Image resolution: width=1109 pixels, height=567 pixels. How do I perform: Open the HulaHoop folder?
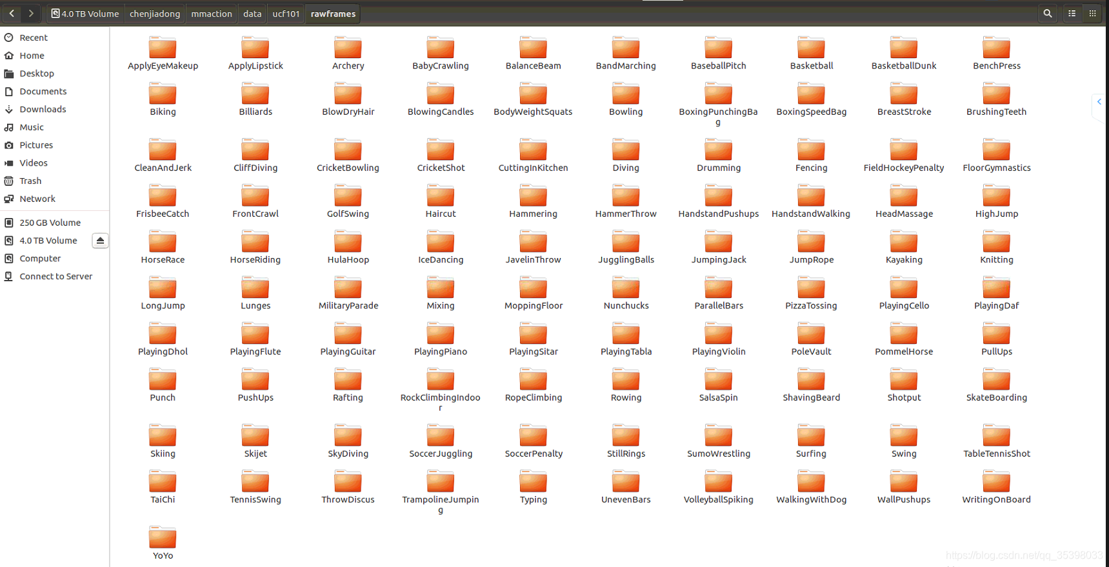click(x=348, y=247)
